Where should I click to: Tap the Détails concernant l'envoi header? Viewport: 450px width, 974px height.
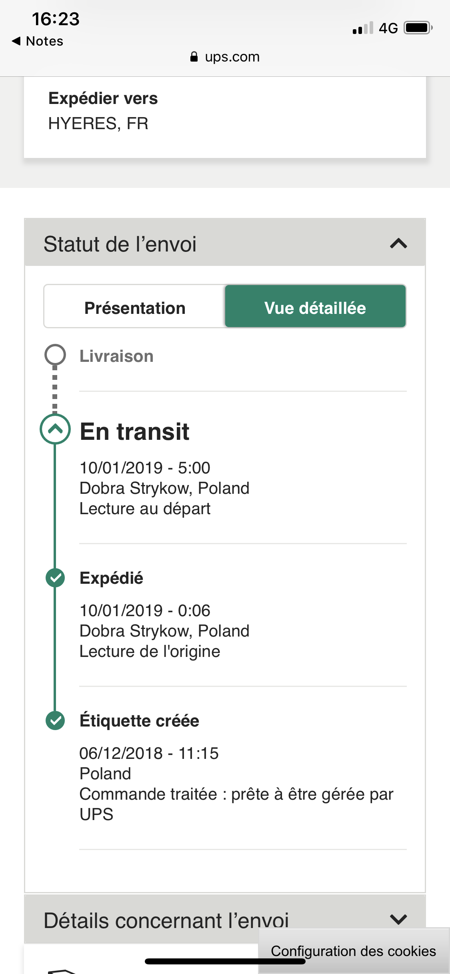225,919
